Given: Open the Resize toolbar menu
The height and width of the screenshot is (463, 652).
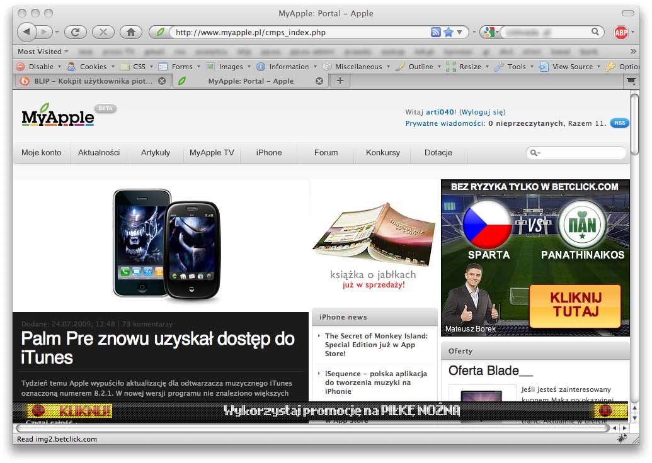Looking at the screenshot, I should 468,67.
